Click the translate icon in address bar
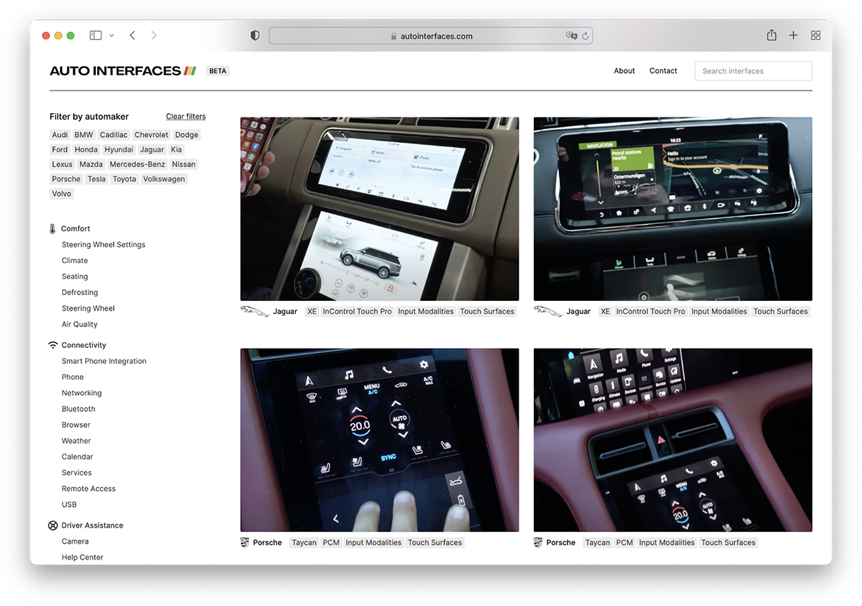Viewport: 862px width, 606px height. (572, 36)
